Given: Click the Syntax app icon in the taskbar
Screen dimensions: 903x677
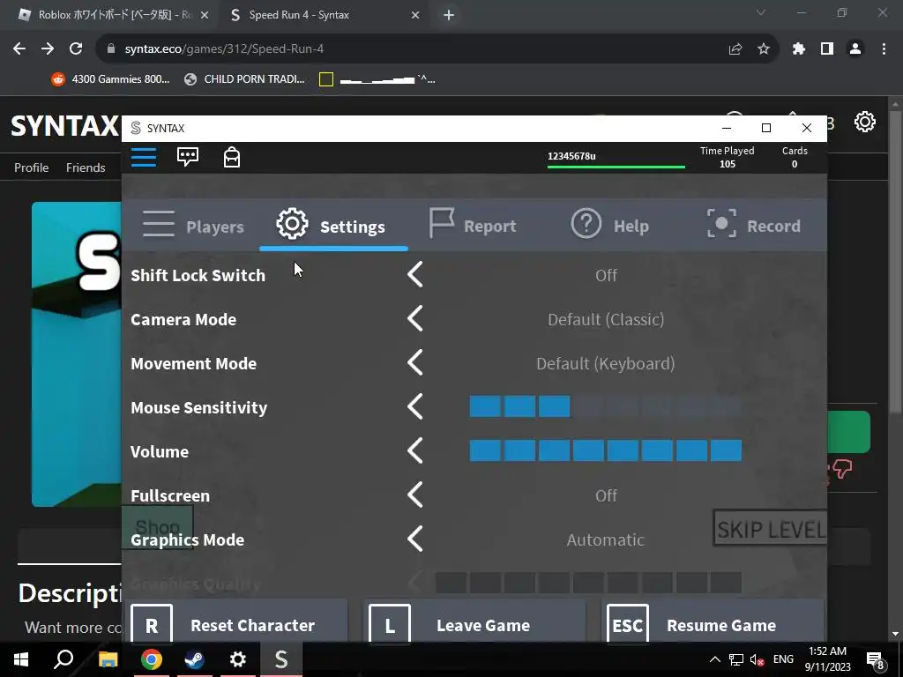Looking at the screenshot, I should (x=281, y=659).
